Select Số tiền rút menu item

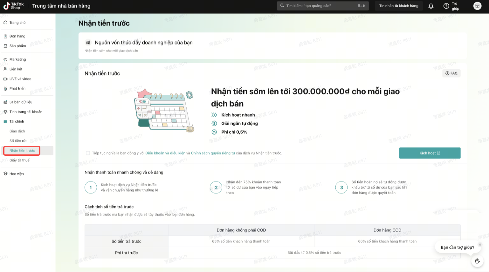18,141
